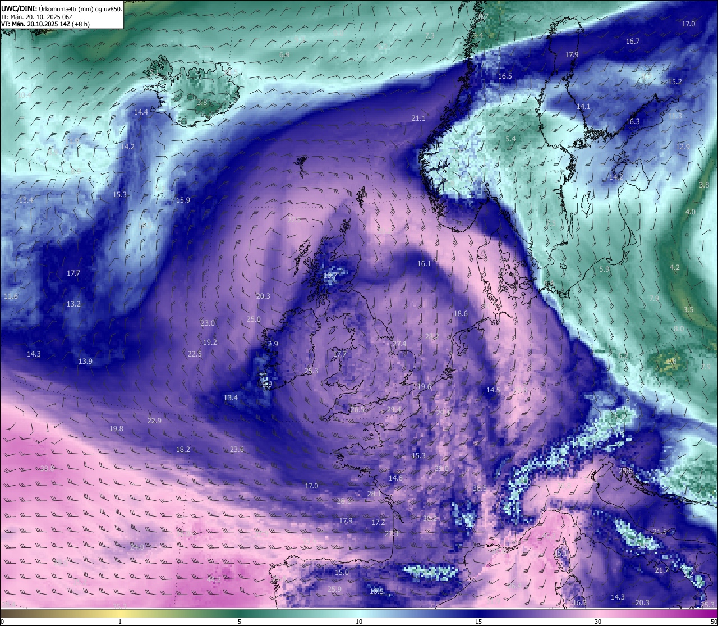This screenshot has height=626, width=718.
Task: Click the 25.8 value near the Adriatic
Action: click(625, 470)
